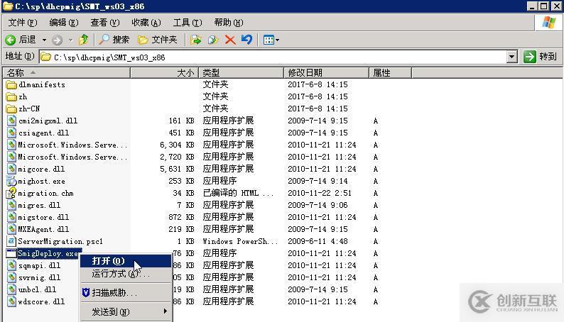Image resolution: width=564 pixels, height=322 pixels.
Task: Select the dlmanifests folder icon
Action: click(11, 84)
